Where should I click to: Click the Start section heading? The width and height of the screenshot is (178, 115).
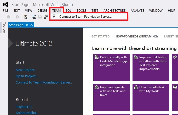(x=20, y=62)
